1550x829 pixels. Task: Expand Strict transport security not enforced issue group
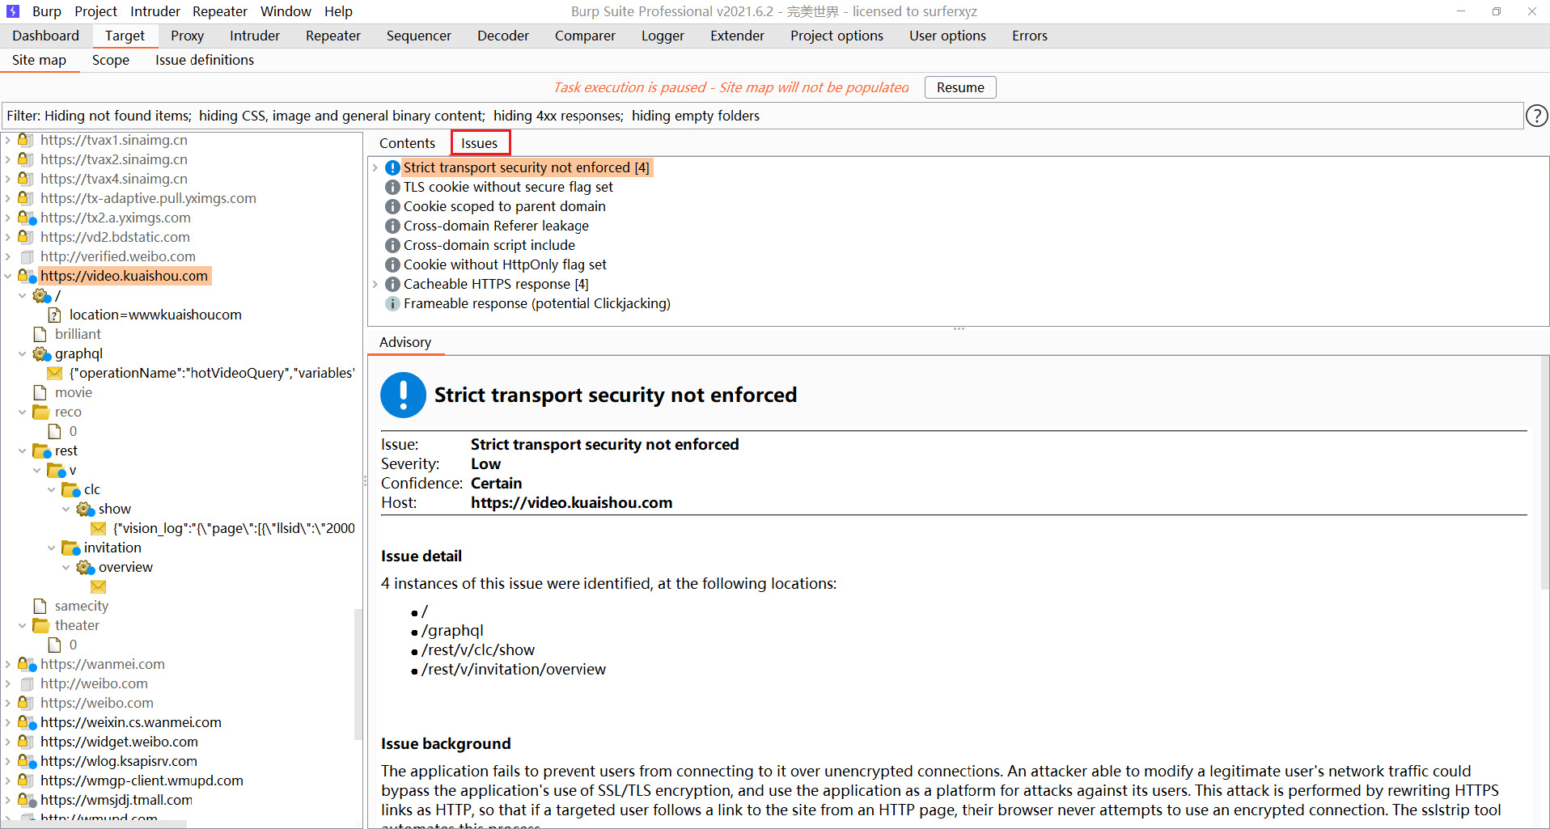tap(375, 167)
